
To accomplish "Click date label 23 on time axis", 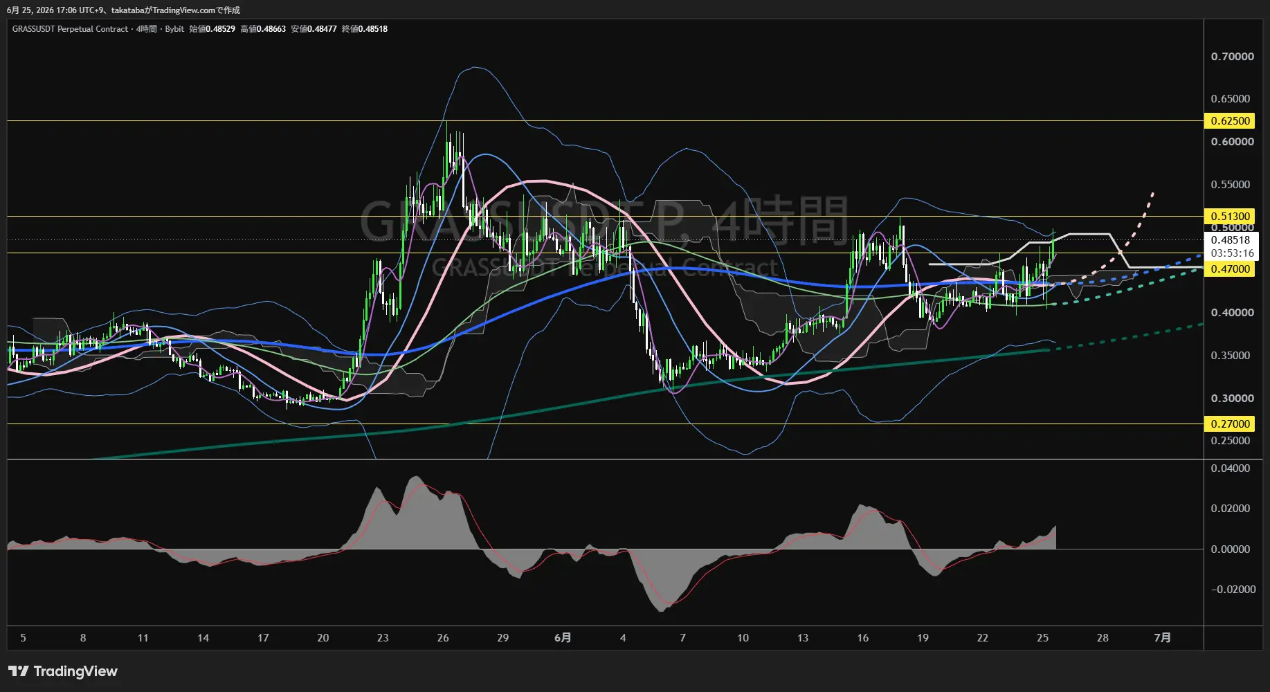I will 383,638.
